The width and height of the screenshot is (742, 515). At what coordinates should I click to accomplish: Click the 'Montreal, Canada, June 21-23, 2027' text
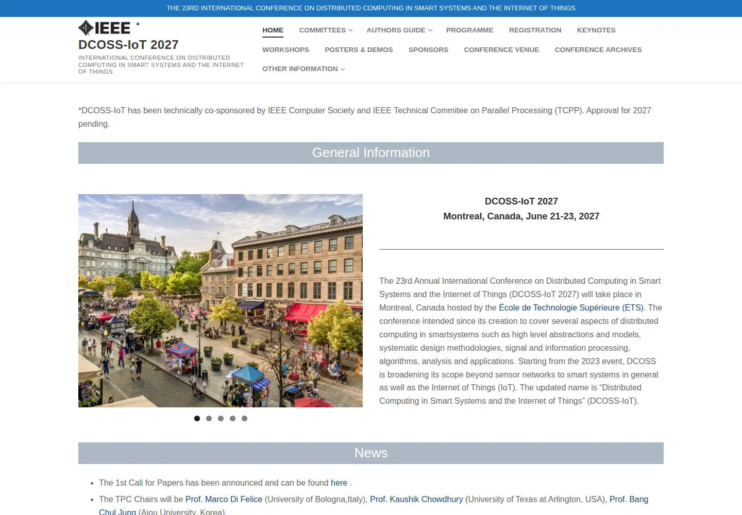pyautogui.click(x=521, y=216)
